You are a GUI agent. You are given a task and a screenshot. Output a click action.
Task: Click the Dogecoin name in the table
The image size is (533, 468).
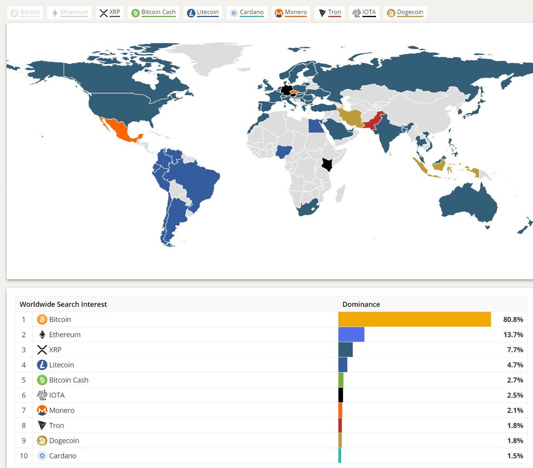(x=64, y=441)
